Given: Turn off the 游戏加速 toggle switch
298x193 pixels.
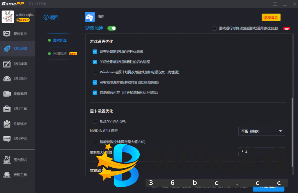Looking at the screenshot, I should tap(112, 29).
